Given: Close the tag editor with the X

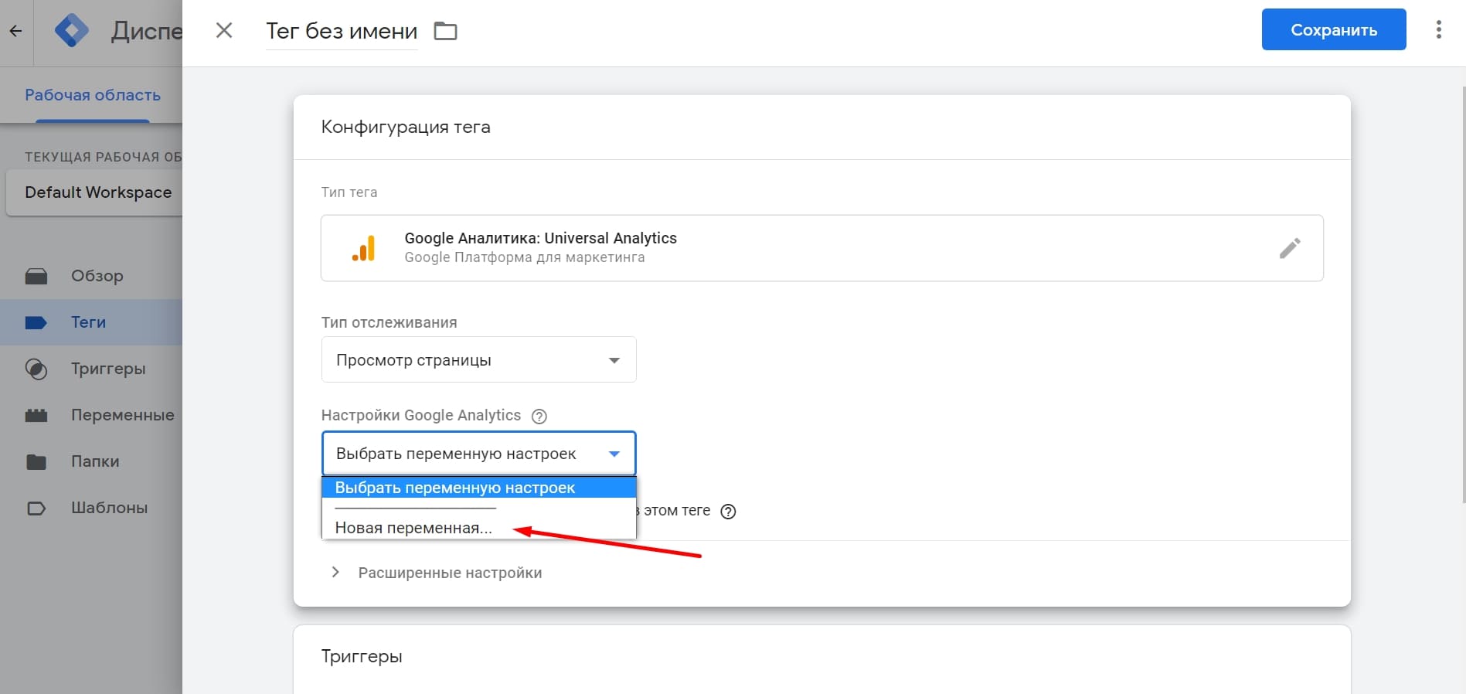Looking at the screenshot, I should click(x=224, y=30).
